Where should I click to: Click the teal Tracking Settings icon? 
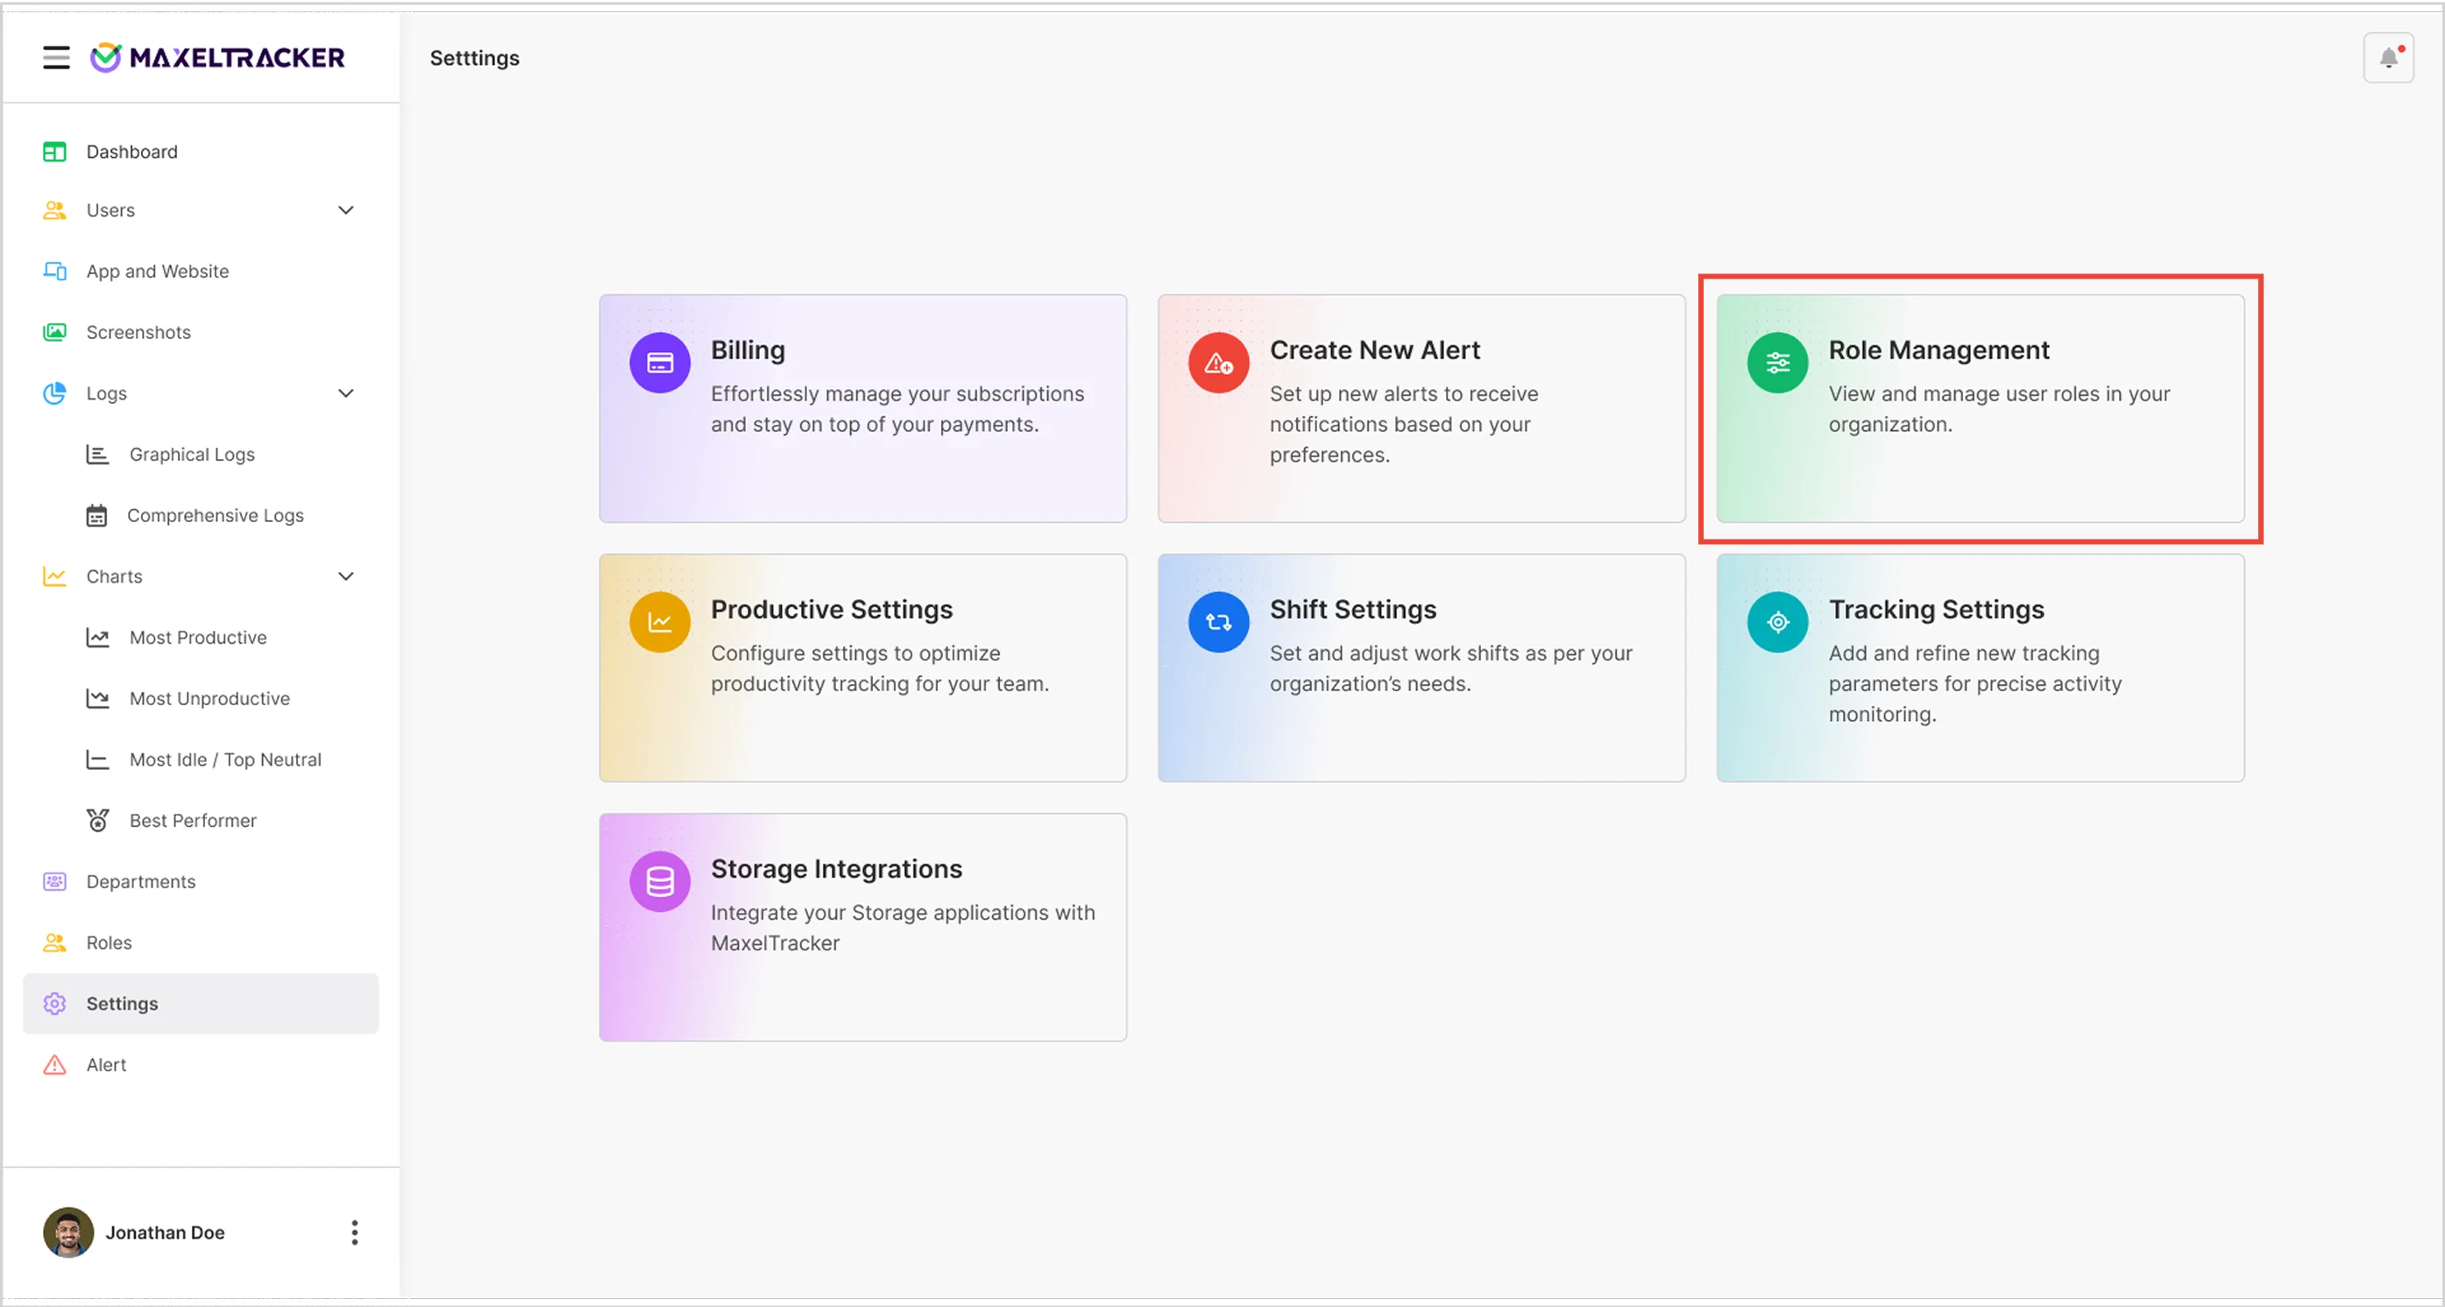(1778, 622)
